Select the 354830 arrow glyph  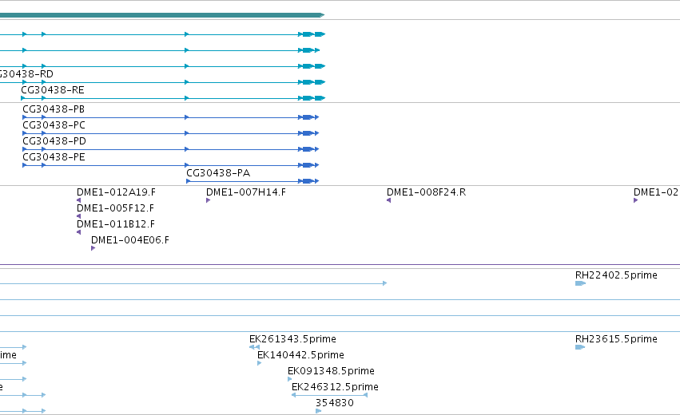tap(318, 411)
